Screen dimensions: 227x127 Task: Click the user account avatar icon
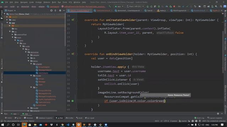pyautogui.click(x=225, y=6)
